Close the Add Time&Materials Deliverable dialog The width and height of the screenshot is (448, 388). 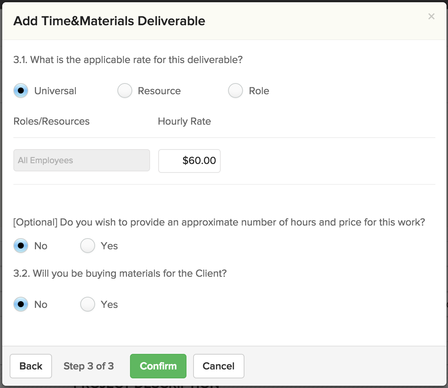click(x=431, y=16)
